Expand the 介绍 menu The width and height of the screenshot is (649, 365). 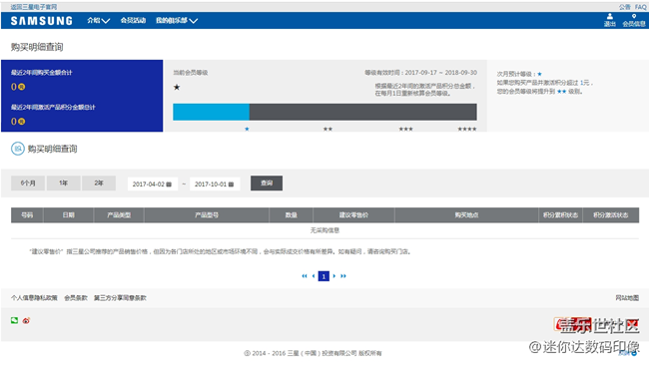point(99,20)
